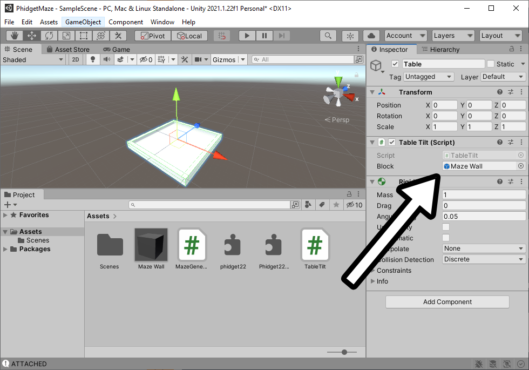Viewport: 529px width, 370px height.
Task: Toggle scene lighting bulb icon
Action: 92,59
